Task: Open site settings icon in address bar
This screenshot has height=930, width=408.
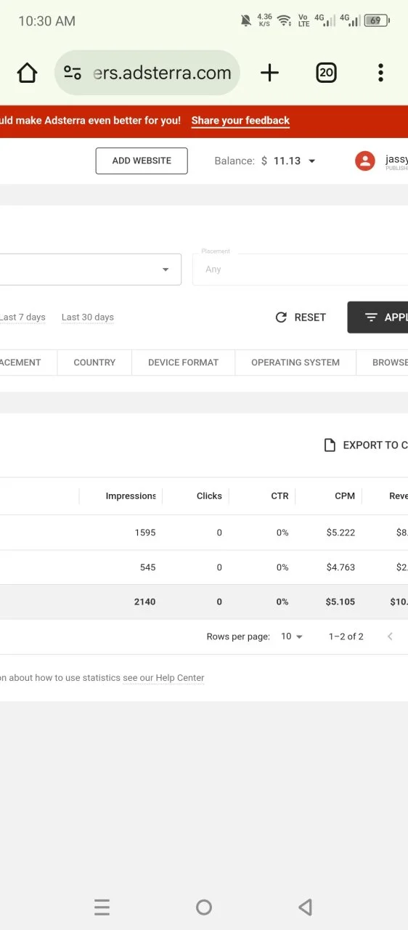Action: coord(73,73)
